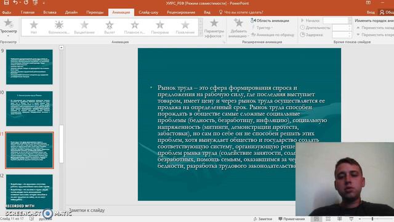This screenshot has height=222, width=394.
Task: Select slide 11 thumbnail
Action: (30, 150)
